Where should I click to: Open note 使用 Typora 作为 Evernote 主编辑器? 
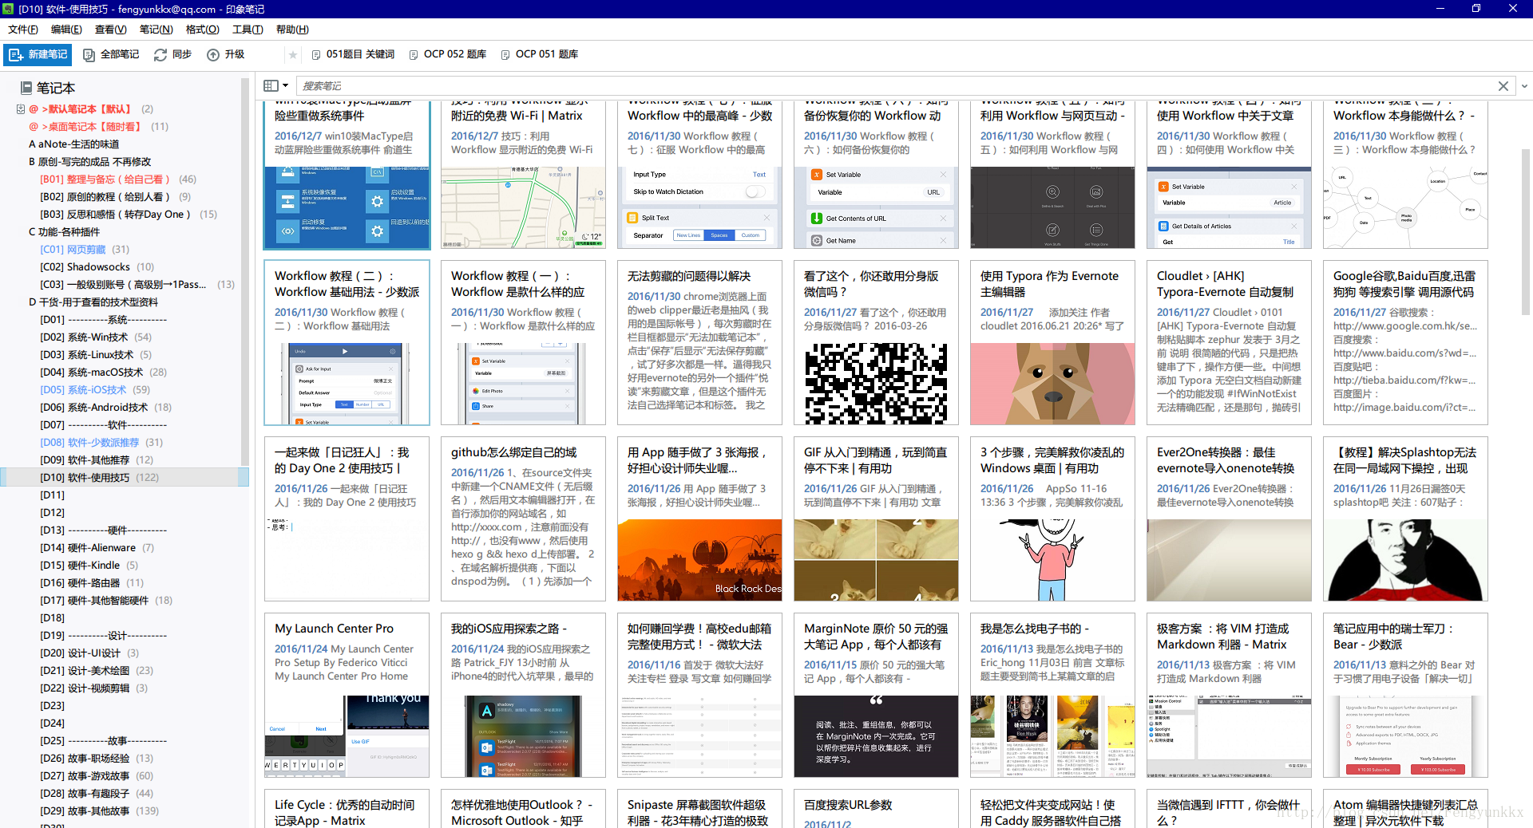(1052, 342)
